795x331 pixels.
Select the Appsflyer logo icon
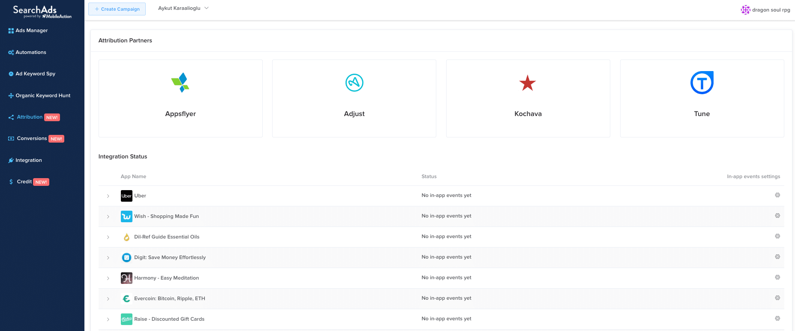click(180, 83)
